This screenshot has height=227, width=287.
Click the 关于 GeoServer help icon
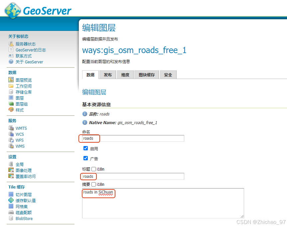tap(11, 61)
